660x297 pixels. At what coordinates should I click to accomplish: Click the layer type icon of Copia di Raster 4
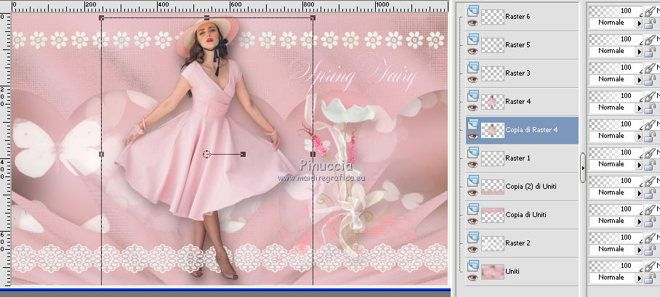(473, 123)
